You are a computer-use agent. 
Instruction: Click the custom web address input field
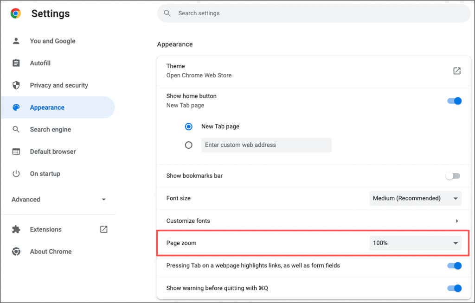[266, 145]
